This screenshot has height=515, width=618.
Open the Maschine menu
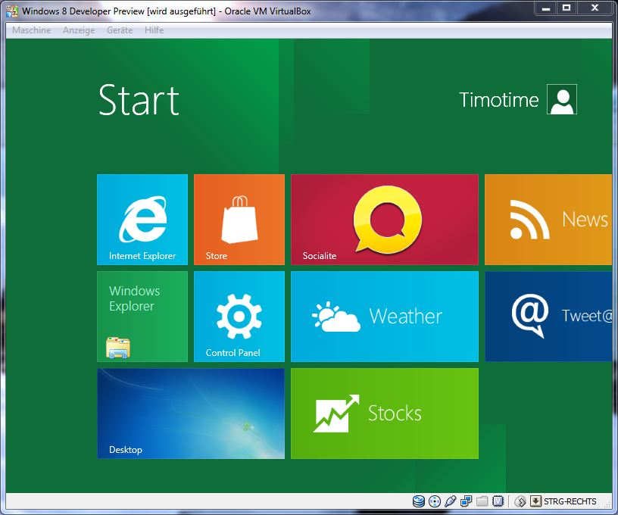pyautogui.click(x=32, y=30)
